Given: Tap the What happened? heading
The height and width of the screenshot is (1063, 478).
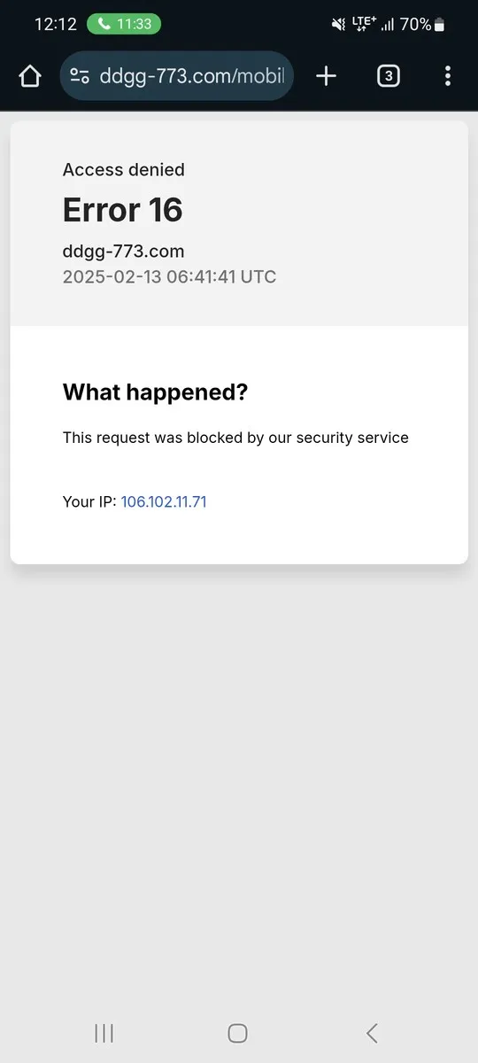Looking at the screenshot, I should pyautogui.click(x=155, y=392).
